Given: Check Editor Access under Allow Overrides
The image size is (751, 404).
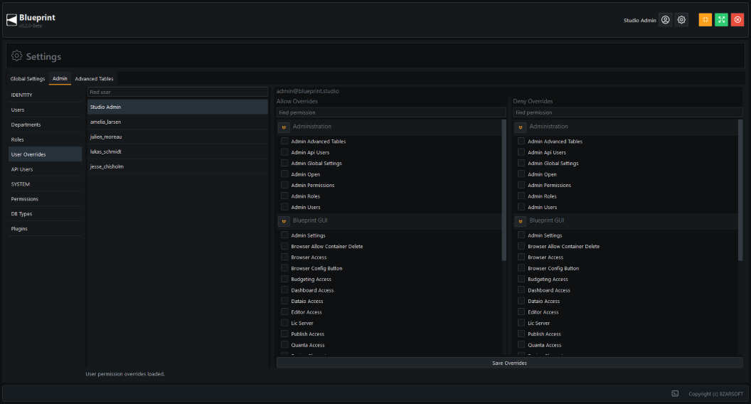Looking at the screenshot, I should (284, 312).
